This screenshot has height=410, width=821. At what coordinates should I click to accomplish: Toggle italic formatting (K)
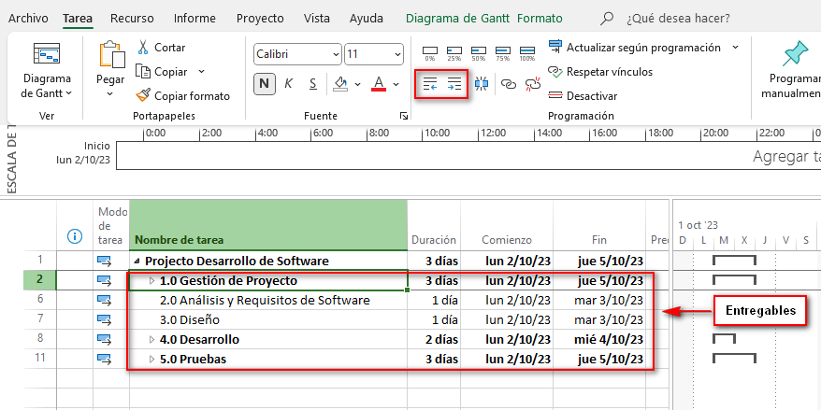289,84
